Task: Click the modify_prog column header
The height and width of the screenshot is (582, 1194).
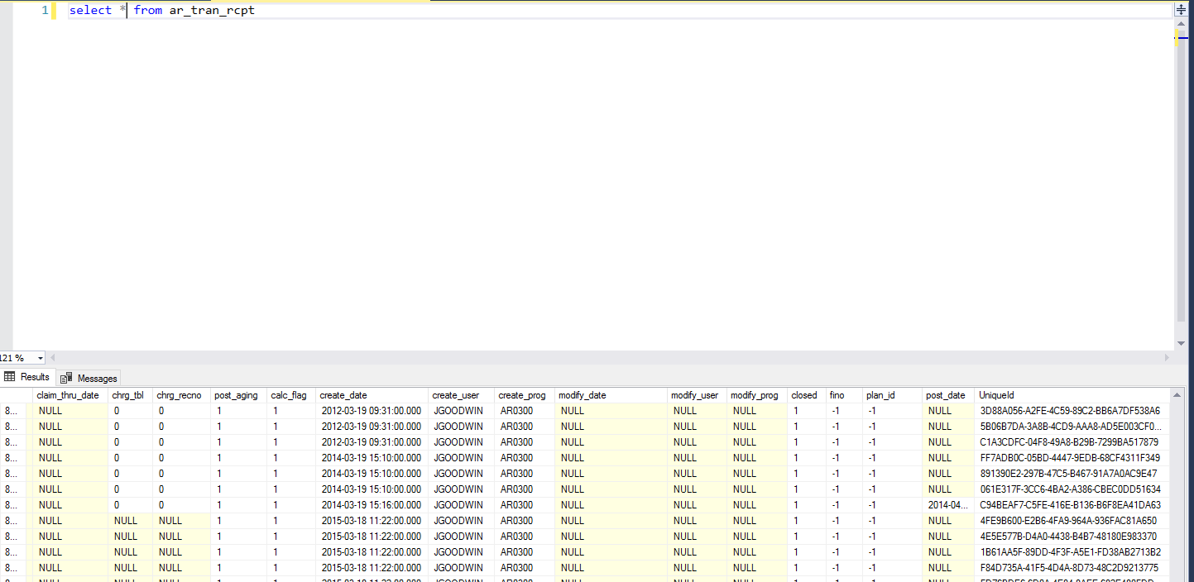Action: (757, 395)
